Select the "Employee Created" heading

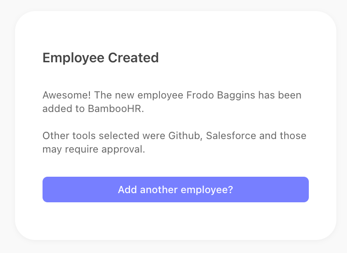click(101, 58)
